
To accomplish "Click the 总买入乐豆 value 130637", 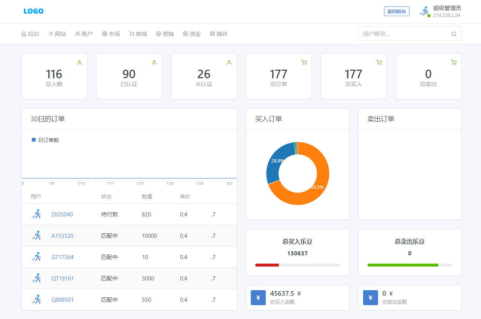I will point(298,253).
